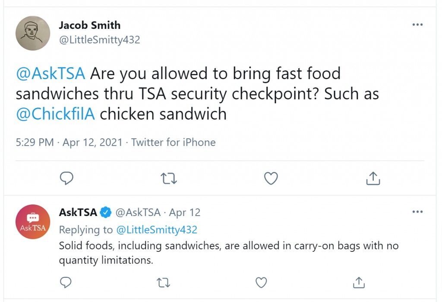Image resolution: width=442 pixels, height=302 pixels.
Task: Click the @AskTSA mention in the tweet
Action: pyautogui.click(x=51, y=73)
